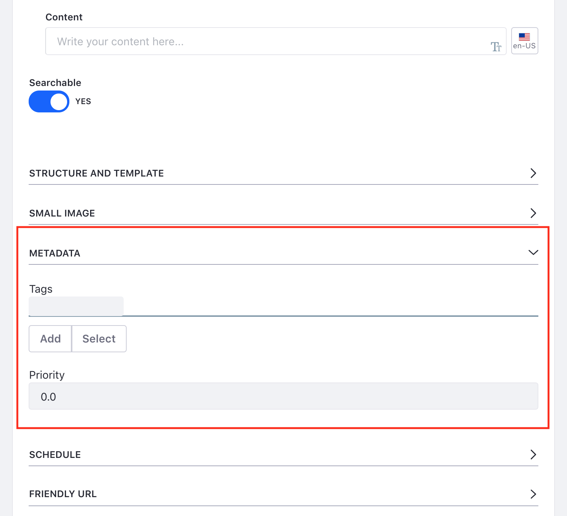The height and width of the screenshot is (516, 567).
Task: Open the STRUCTURE AND TEMPLATE header
Action: click(x=283, y=174)
